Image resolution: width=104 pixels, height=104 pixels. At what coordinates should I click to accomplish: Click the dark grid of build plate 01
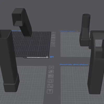click(x=35, y=47)
